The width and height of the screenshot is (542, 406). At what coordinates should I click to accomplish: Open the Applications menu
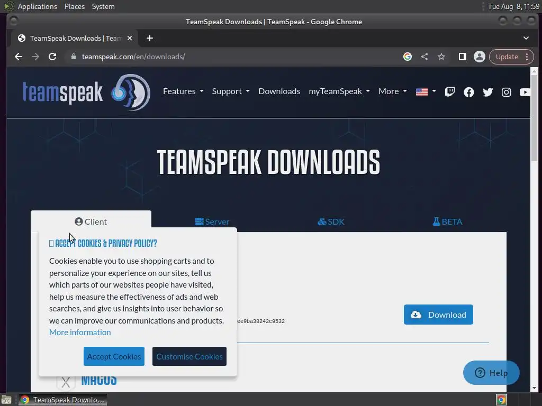tap(38, 6)
